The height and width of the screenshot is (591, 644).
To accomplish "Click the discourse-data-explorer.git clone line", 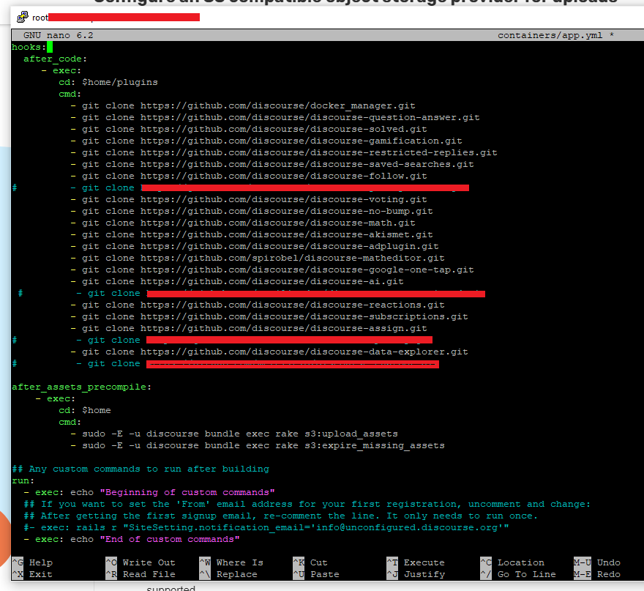I will click(x=269, y=352).
